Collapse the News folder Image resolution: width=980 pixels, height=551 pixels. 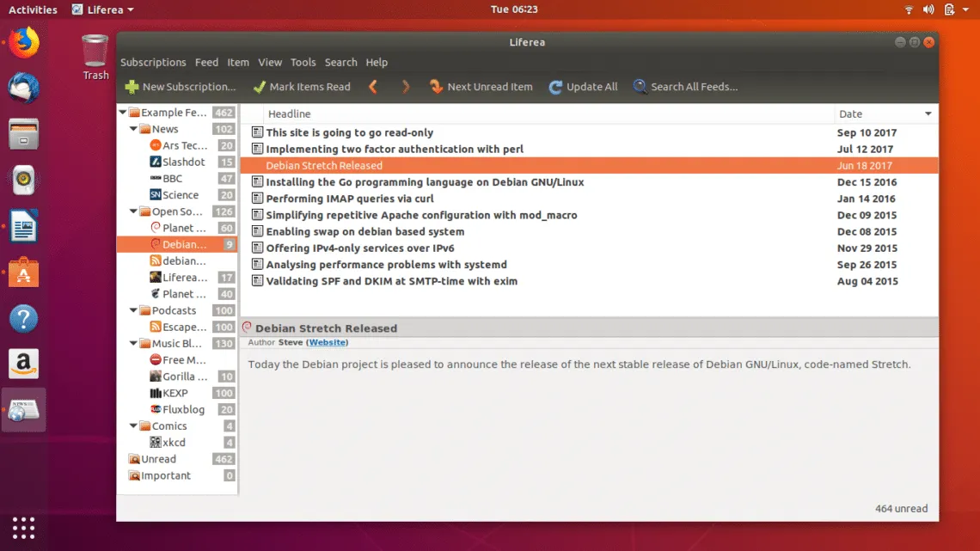(133, 130)
